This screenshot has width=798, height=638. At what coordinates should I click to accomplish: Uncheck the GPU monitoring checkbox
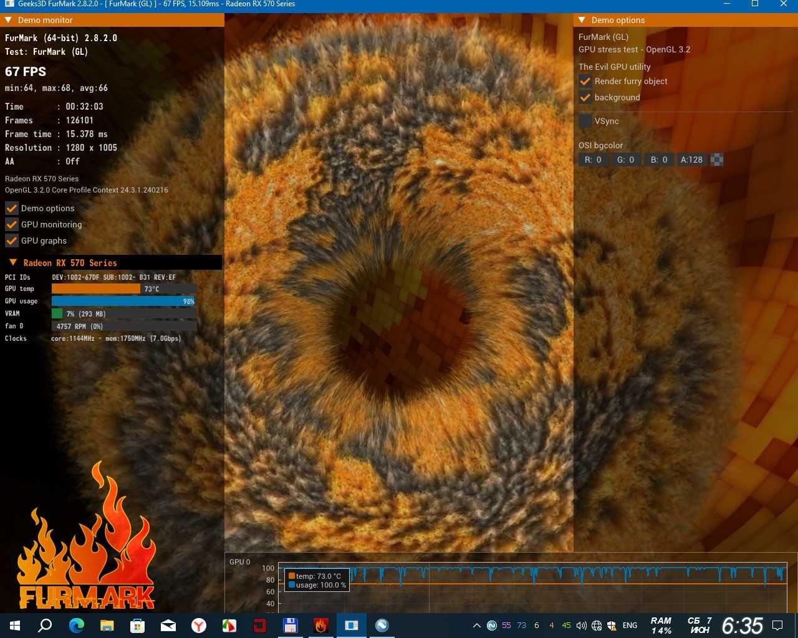[12, 224]
